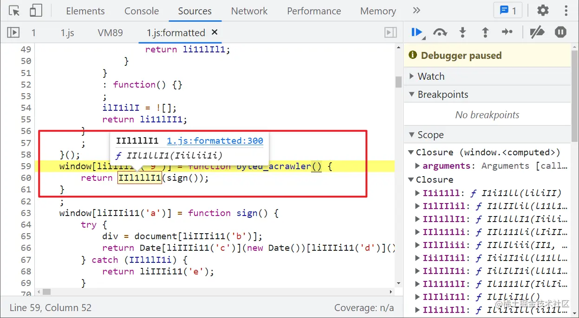Activate the inspect element picker icon
The width and height of the screenshot is (579, 318).
click(x=14, y=11)
